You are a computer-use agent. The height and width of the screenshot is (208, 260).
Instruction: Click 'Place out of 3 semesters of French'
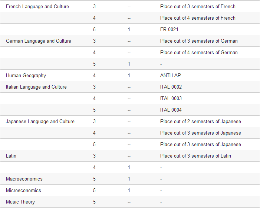point(198,6)
